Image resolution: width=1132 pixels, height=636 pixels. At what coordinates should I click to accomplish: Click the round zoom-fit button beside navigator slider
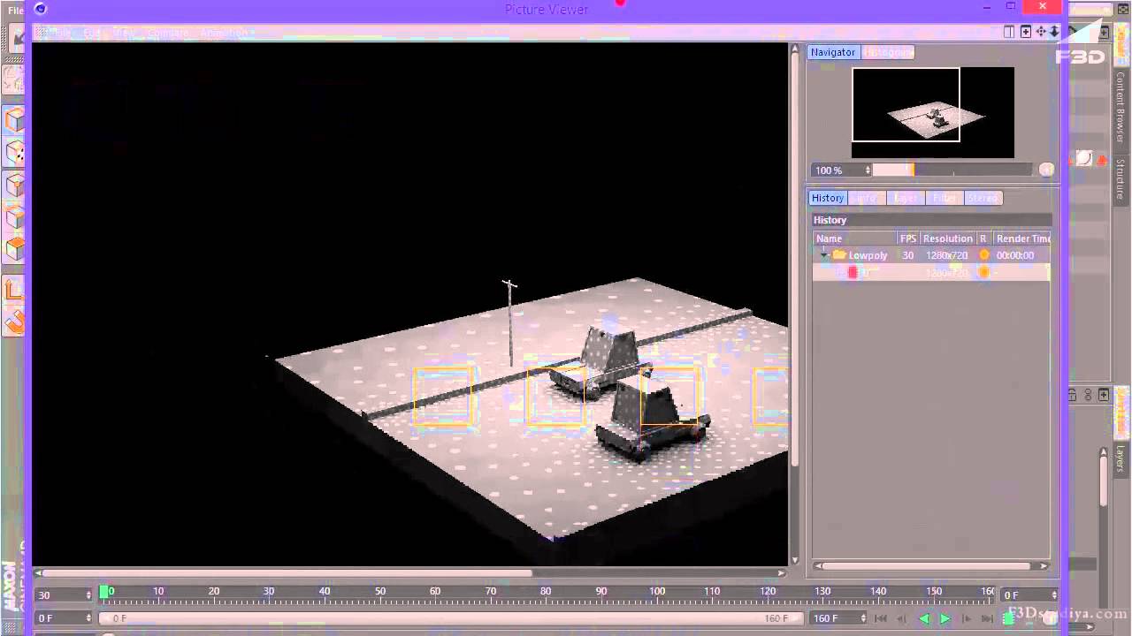tap(1046, 170)
